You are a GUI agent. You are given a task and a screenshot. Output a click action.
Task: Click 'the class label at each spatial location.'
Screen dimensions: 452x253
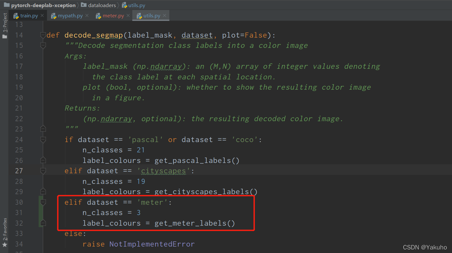point(184,77)
